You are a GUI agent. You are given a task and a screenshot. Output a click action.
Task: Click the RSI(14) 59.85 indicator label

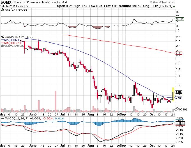16,10
